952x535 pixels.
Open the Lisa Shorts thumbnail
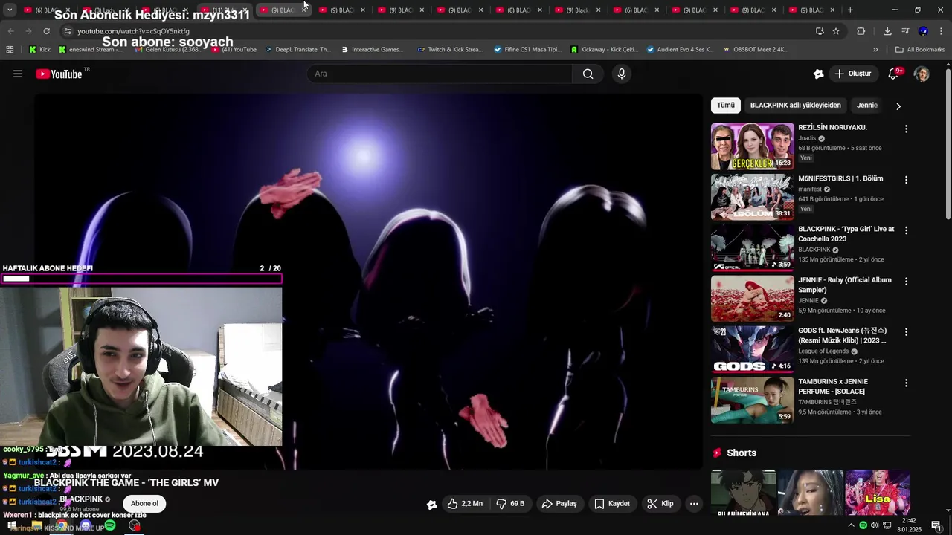click(x=878, y=493)
